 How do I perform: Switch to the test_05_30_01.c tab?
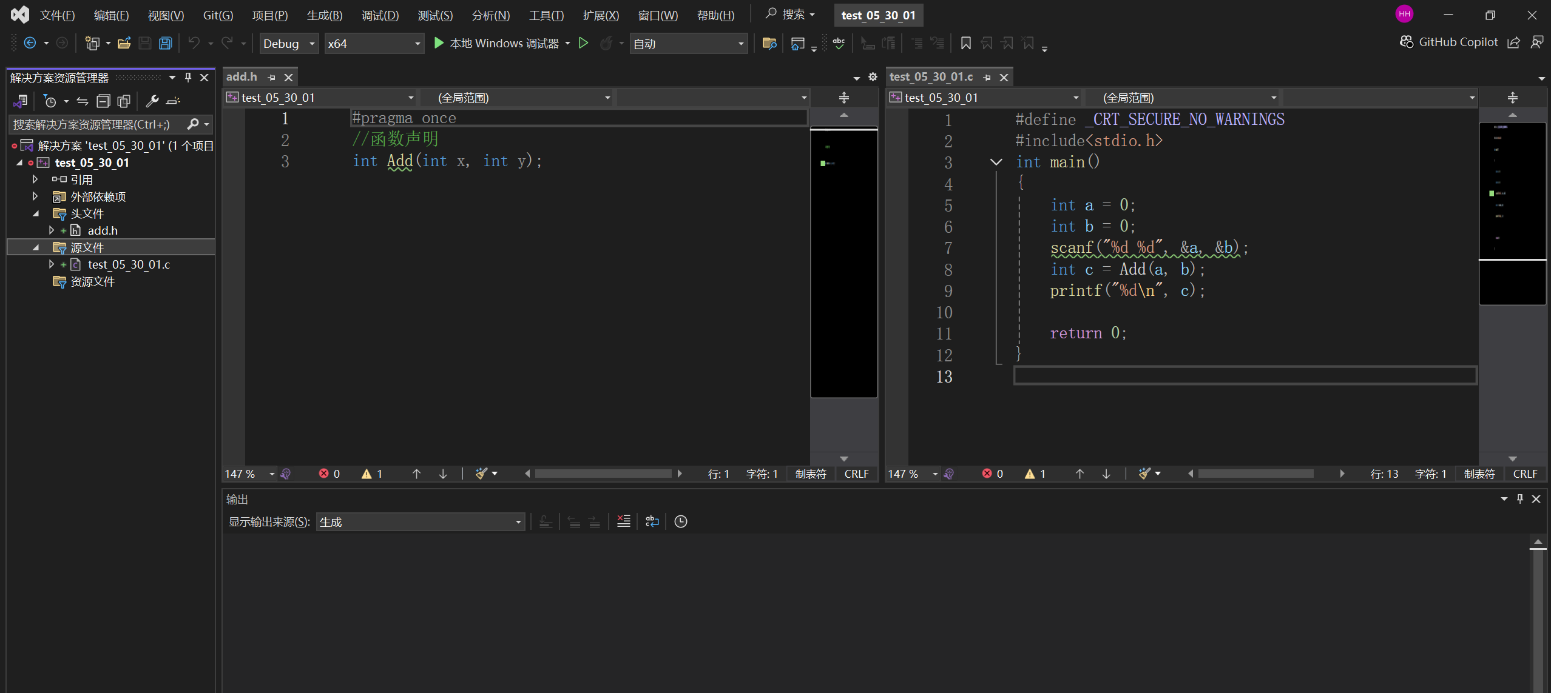pos(931,77)
